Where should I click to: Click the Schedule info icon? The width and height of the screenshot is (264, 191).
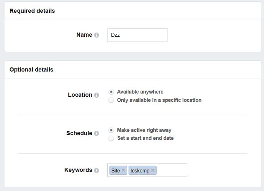click(x=96, y=134)
